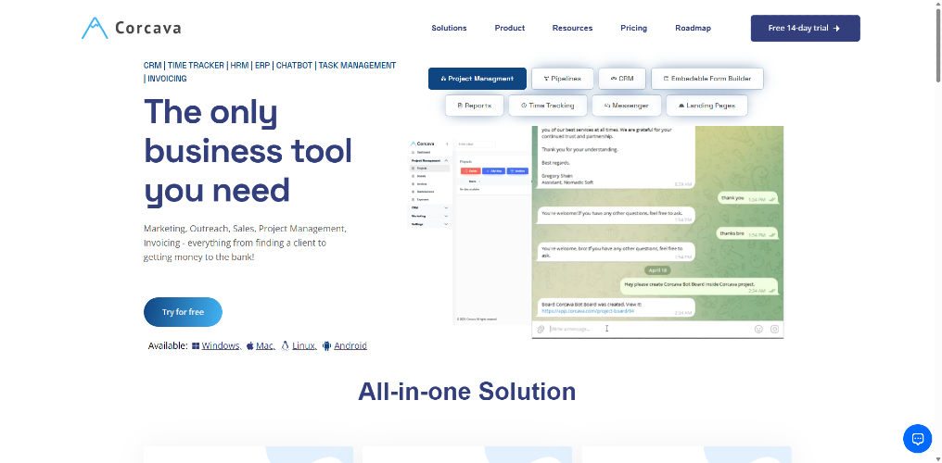
Task: Click the Apple Mac download icon
Action: [250, 346]
